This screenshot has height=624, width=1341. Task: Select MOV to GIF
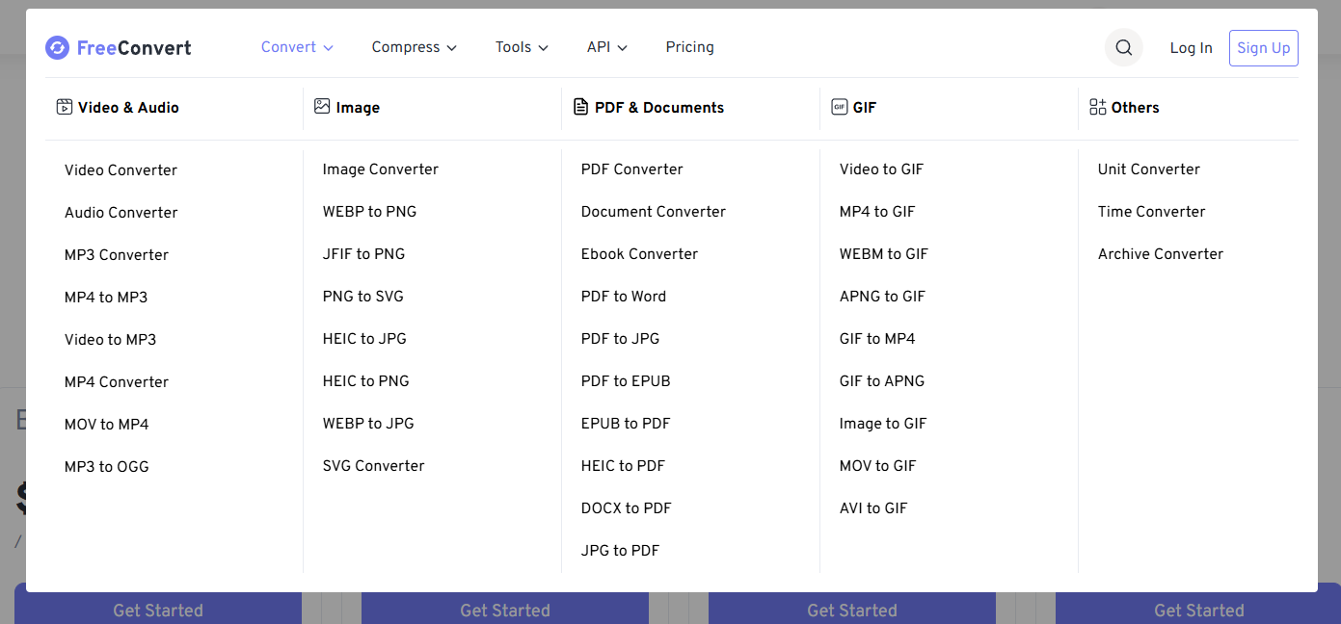(878, 466)
